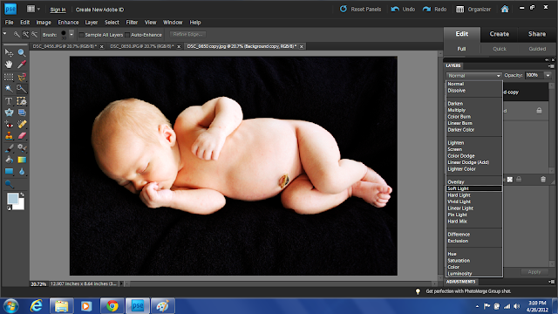
Task: Select the Smart Brush tool
Action: [x=22, y=147]
